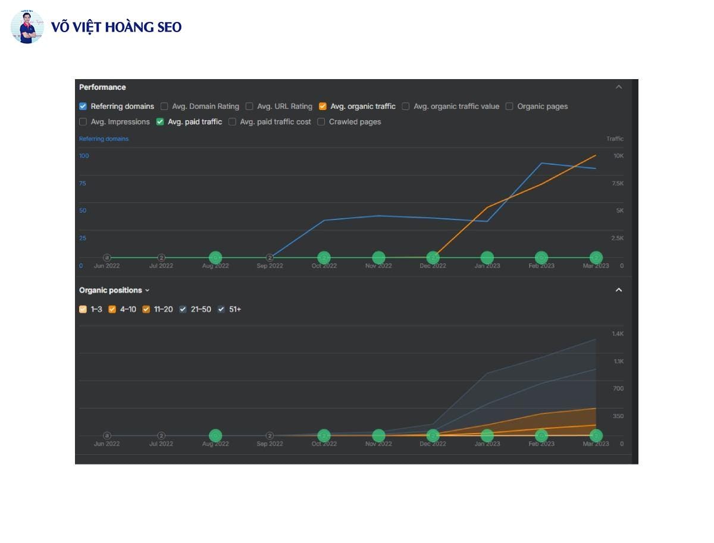Click green Mar 2023 marker in Organic positions chart
The image size is (714, 543).
[x=596, y=435]
